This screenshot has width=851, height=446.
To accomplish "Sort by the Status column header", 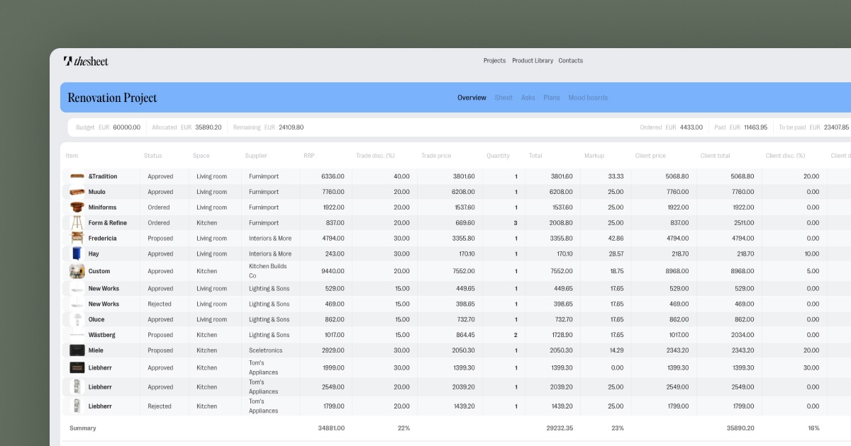I will tap(152, 156).
